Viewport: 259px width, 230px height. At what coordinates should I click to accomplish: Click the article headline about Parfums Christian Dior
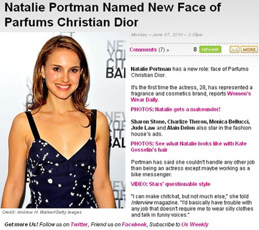click(113, 14)
